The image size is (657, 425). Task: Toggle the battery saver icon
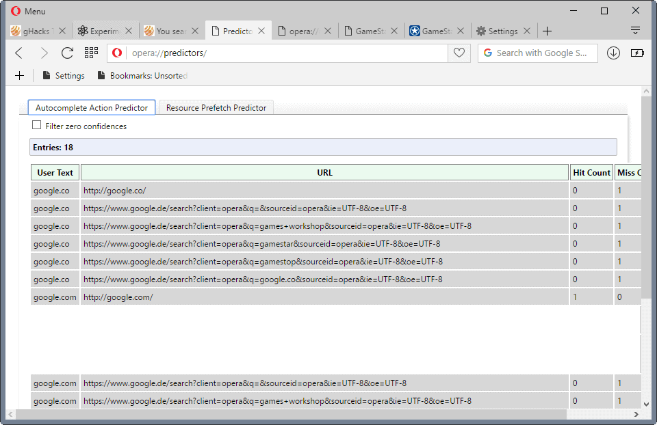[x=637, y=53]
